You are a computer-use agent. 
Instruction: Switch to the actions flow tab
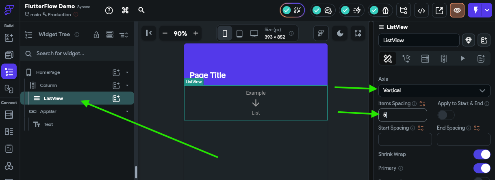406,59
